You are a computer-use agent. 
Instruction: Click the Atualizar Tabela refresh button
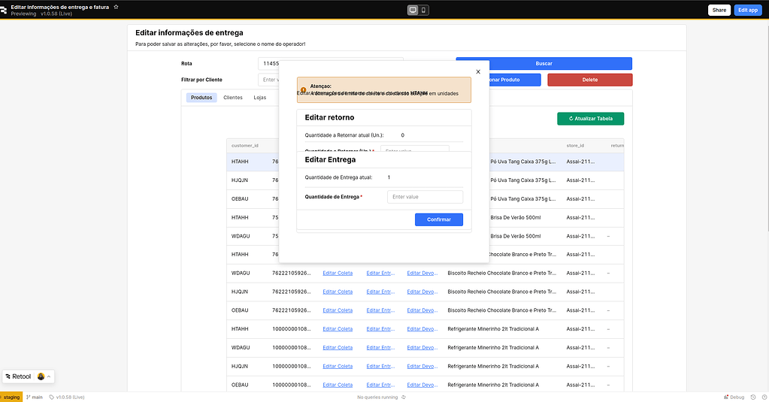coord(591,119)
